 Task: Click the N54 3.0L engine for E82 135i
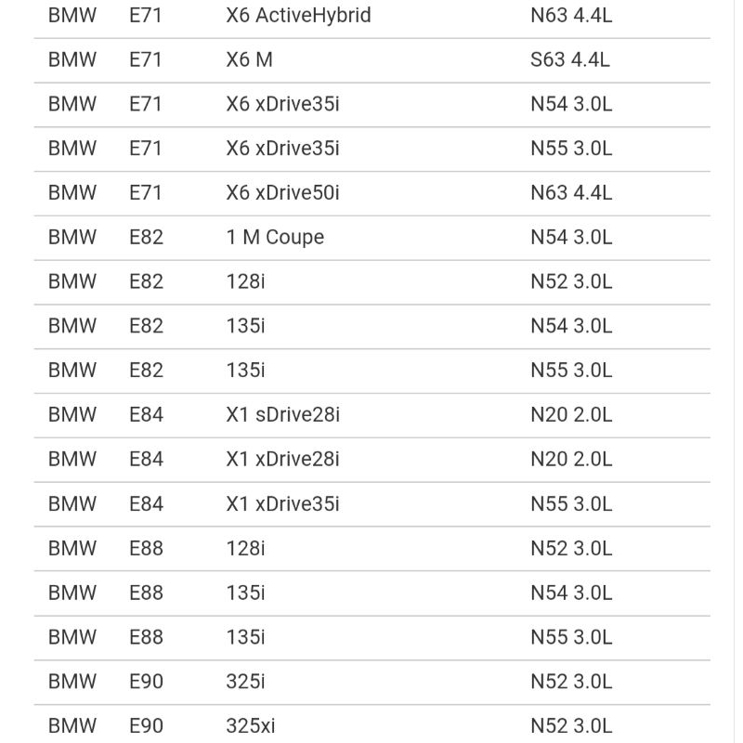tap(571, 326)
